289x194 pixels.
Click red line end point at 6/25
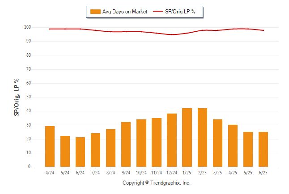pos(263,30)
